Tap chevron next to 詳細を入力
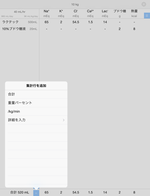Screen dimensions: 150x196 click(64, 120)
